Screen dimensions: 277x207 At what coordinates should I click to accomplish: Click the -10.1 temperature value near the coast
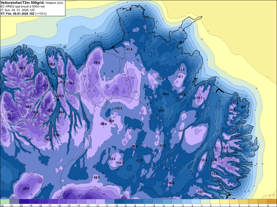(181, 42)
